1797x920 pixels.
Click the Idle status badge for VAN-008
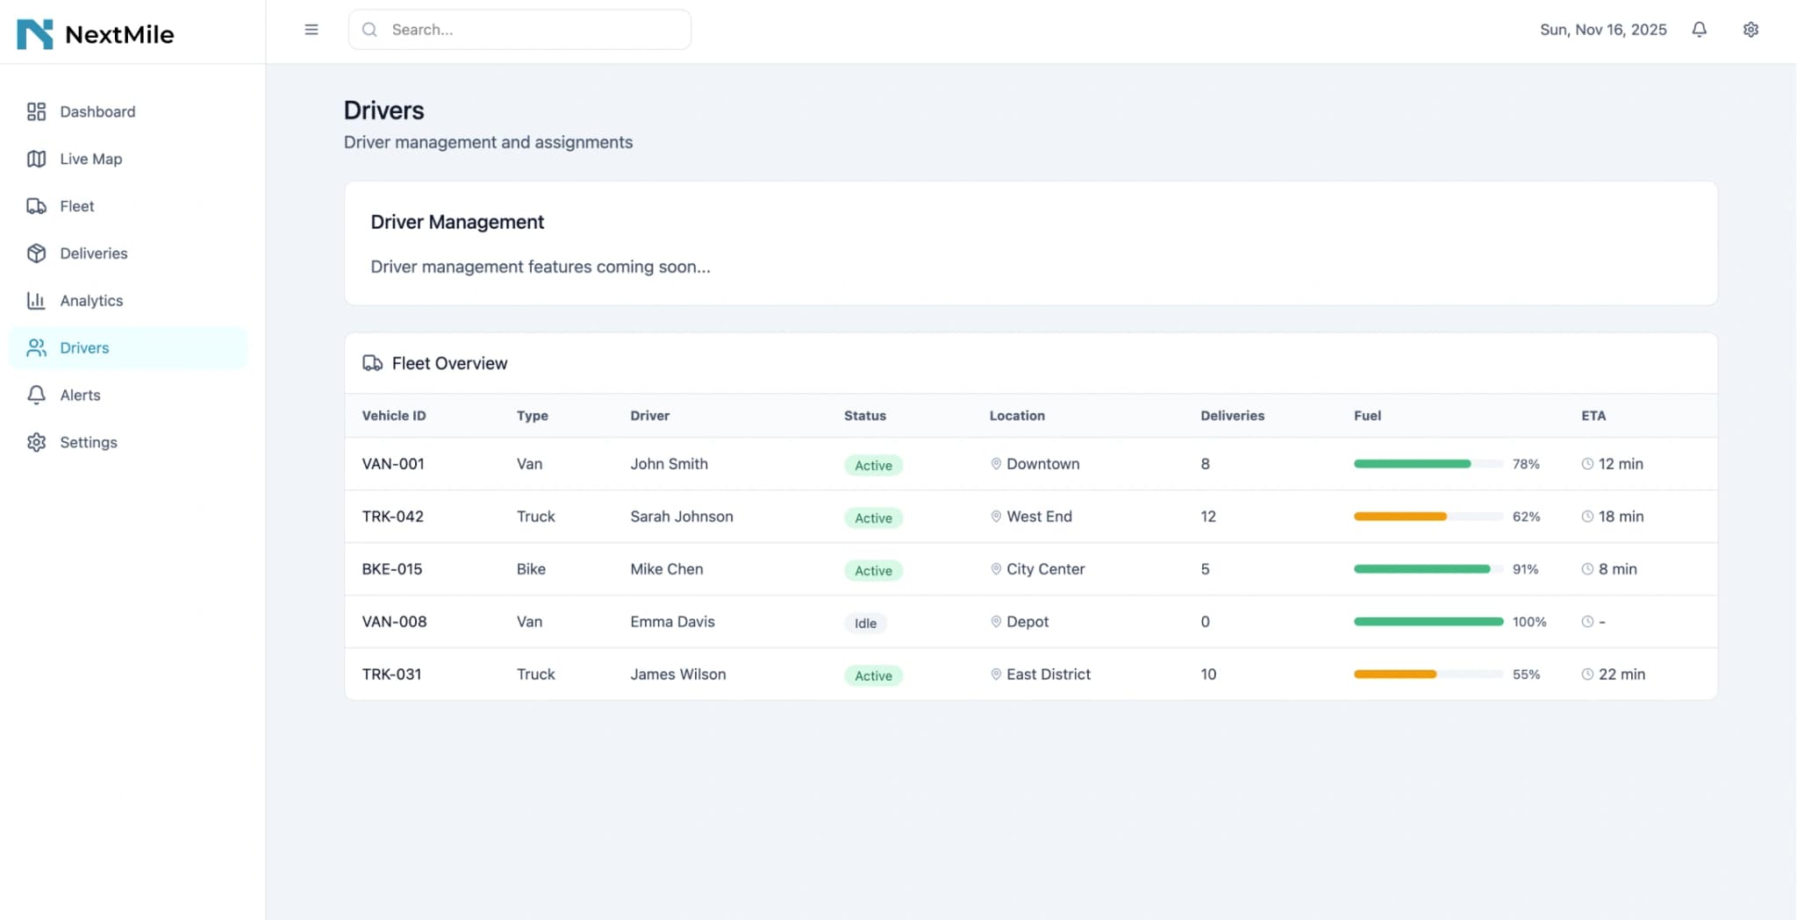click(865, 623)
